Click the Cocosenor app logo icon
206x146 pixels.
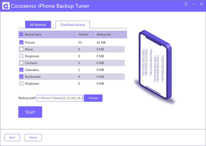[6, 6]
